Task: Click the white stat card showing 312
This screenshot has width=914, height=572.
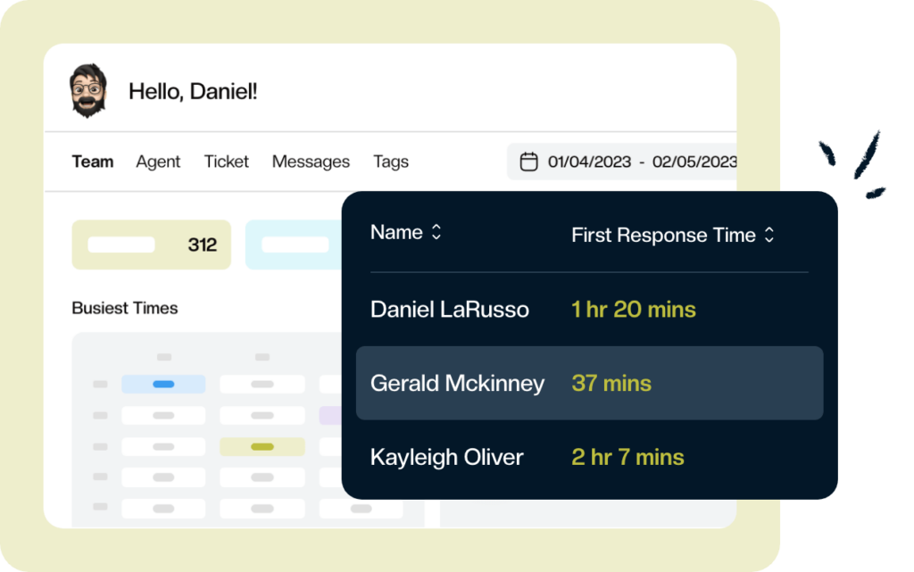Action: coord(151,245)
